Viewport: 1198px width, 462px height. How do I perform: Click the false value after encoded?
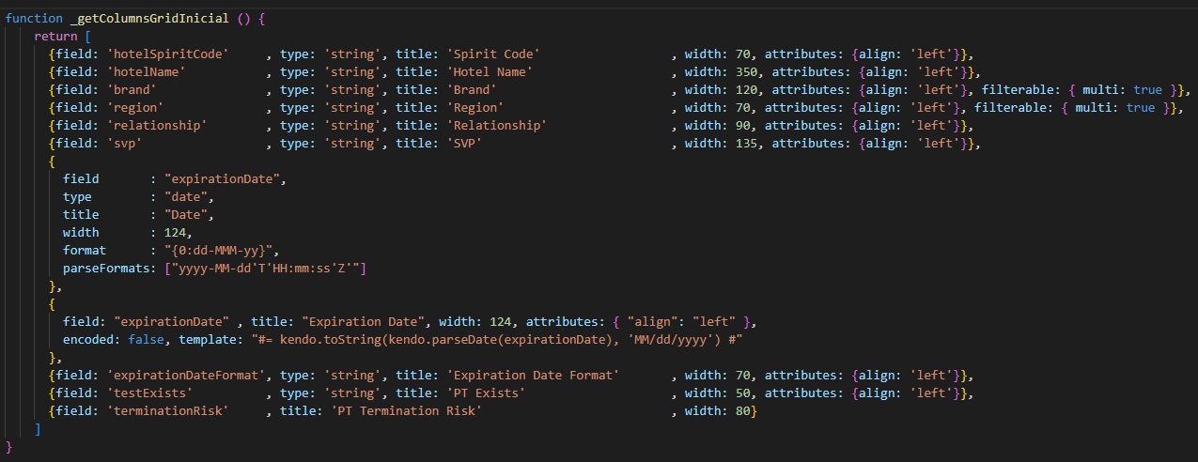pyautogui.click(x=145, y=340)
